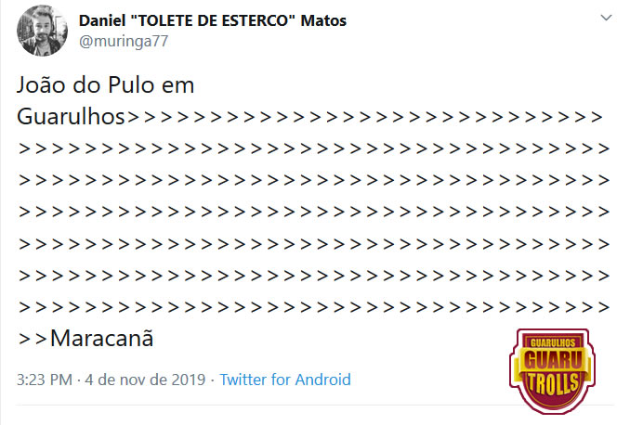Click the Twitter for Android source link
The width and height of the screenshot is (630, 425).
[x=285, y=380]
